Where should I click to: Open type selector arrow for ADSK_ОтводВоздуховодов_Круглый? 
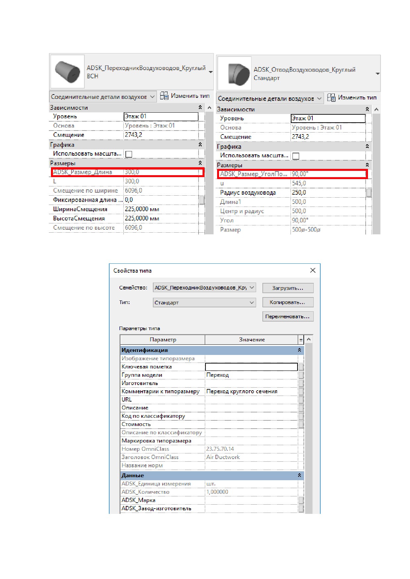click(378, 73)
